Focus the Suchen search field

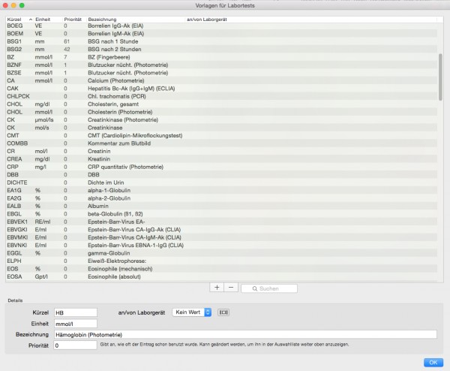pyautogui.click(x=269, y=288)
